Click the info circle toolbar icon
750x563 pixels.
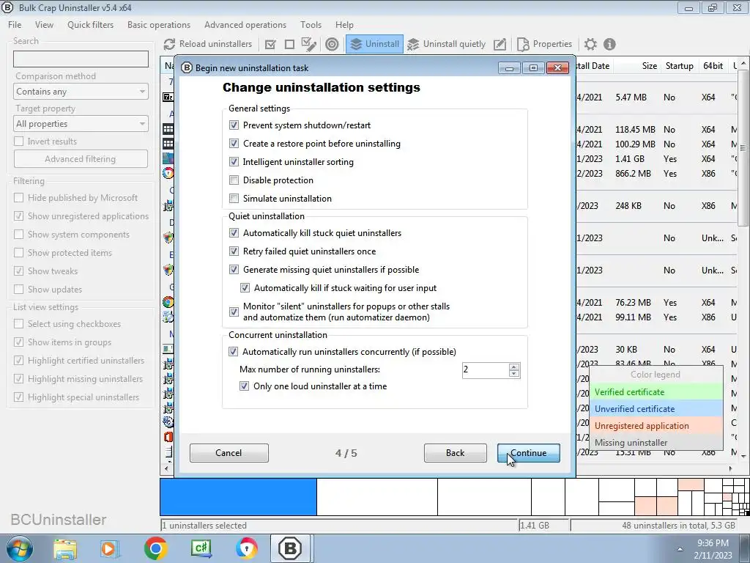(609, 44)
